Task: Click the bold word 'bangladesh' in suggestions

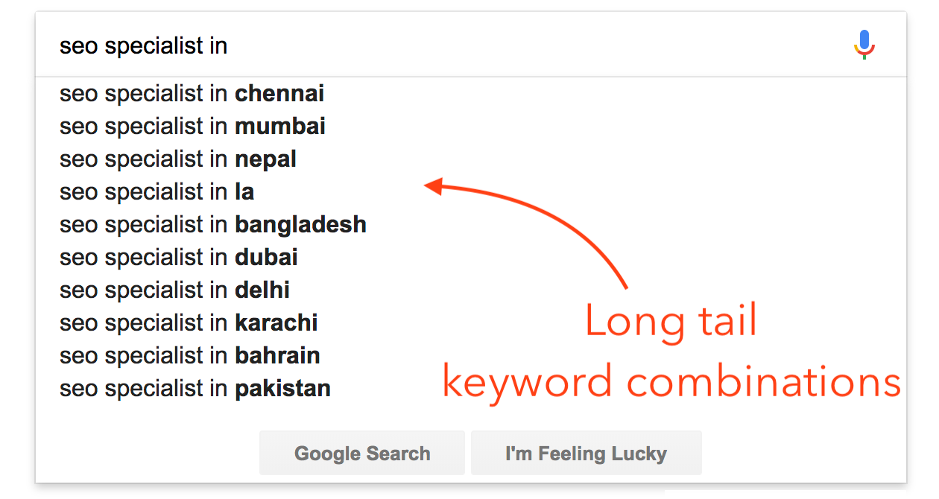Action: click(301, 225)
